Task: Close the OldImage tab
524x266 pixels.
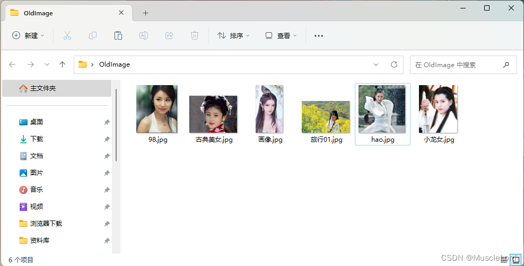Action: (x=121, y=13)
